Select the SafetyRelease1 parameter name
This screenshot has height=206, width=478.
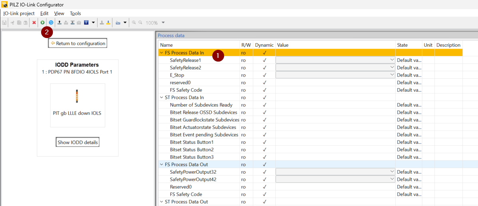pyautogui.click(x=185, y=60)
